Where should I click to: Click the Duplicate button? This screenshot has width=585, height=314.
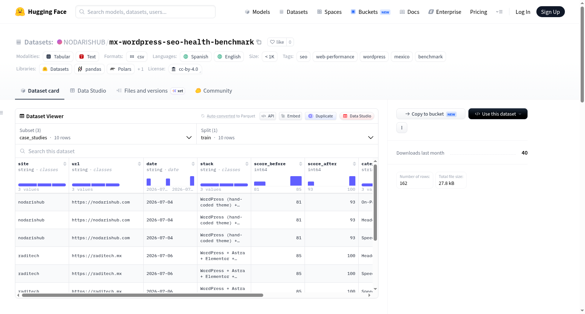[321, 116]
